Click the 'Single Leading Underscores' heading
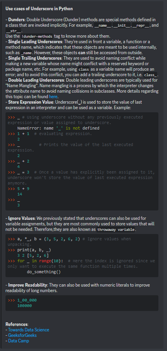The height and width of the screenshot is (351, 167). 35,42
